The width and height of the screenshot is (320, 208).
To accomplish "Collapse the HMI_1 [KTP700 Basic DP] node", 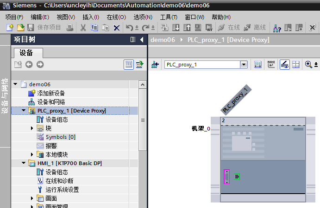I will (x=24, y=163).
